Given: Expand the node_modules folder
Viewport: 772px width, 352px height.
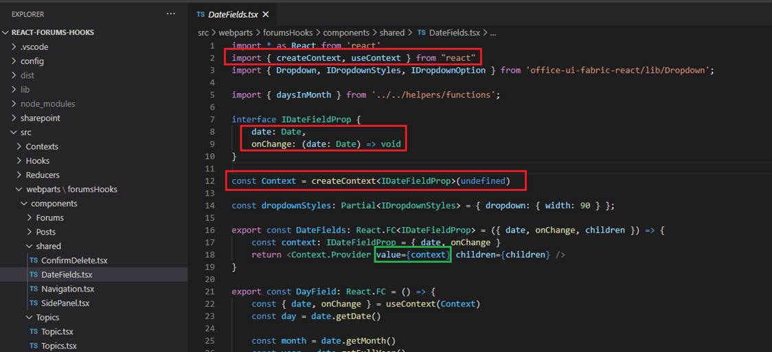Looking at the screenshot, I should tap(47, 104).
